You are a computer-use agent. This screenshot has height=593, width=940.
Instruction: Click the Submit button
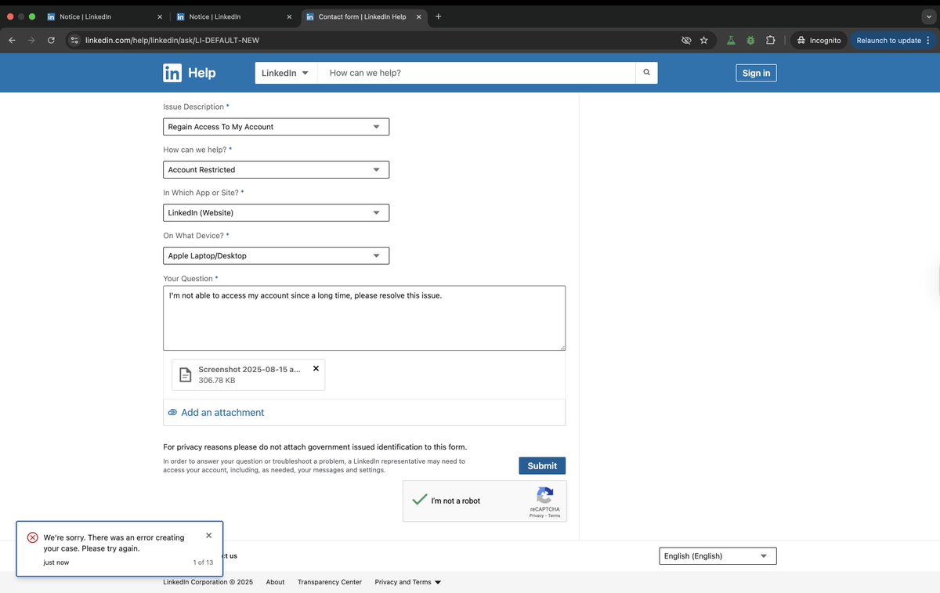(x=542, y=465)
